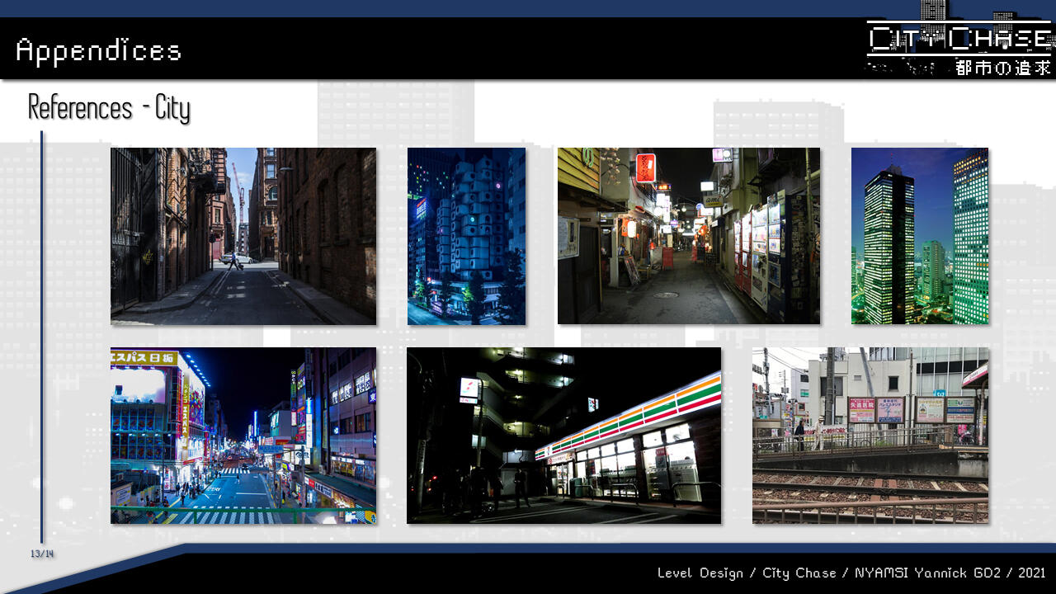This screenshot has width=1056, height=594.
Task: Open the Japanese alley with vending machines photo
Action: pos(688,236)
